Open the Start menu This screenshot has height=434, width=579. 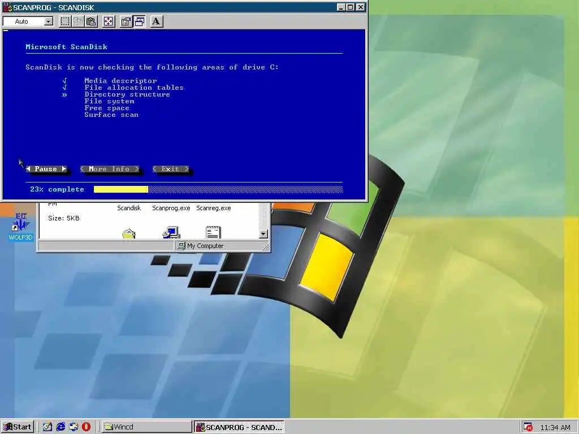coord(18,427)
